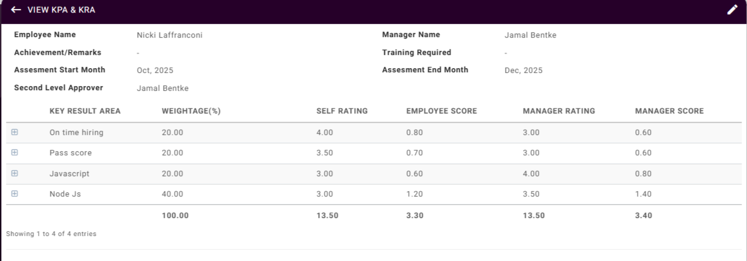747x261 pixels.
Task: Select the Oct, 2025 assessment start month
Action: (x=155, y=70)
